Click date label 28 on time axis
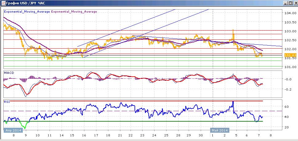 [178, 136]
